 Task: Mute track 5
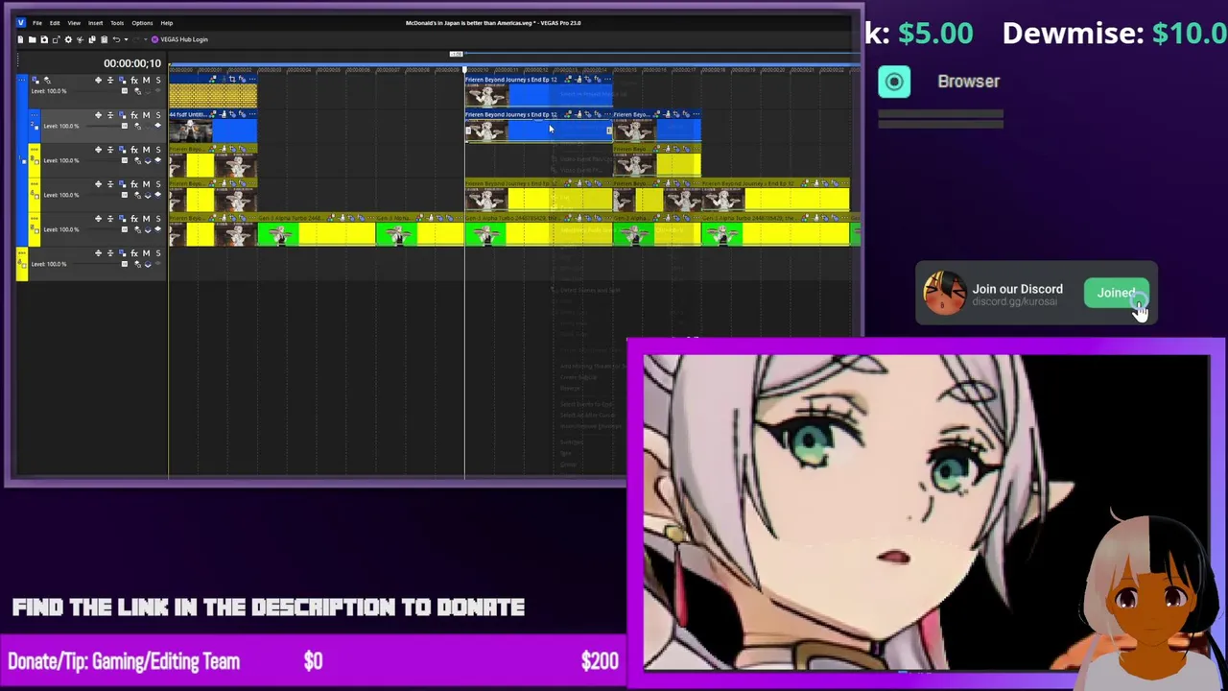pyautogui.click(x=146, y=219)
